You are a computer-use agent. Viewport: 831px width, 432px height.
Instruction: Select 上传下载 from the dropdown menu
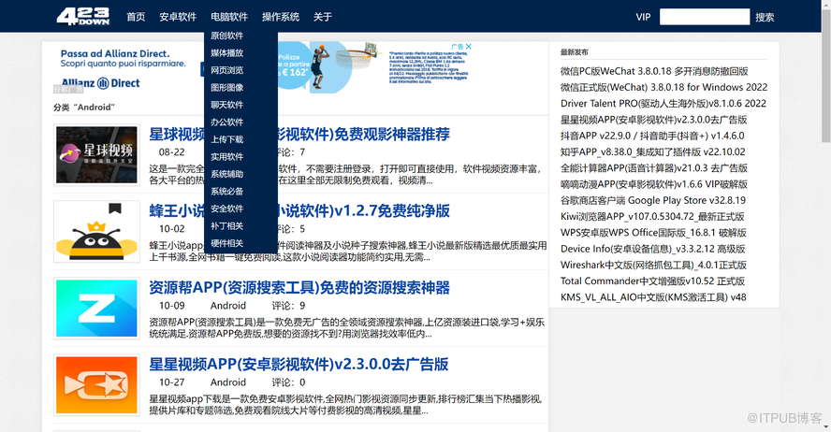(x=226, y=139)
